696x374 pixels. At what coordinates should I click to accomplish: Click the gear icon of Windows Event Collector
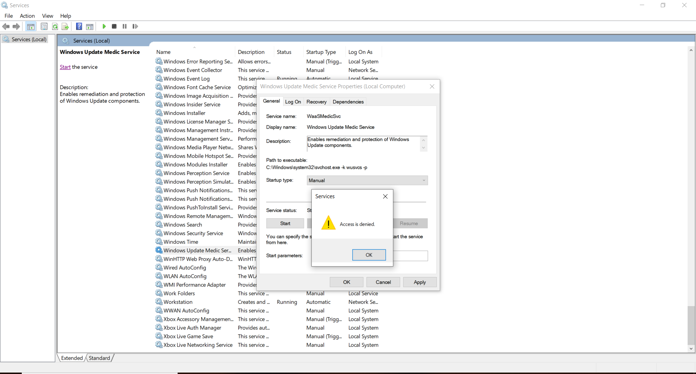coord(159,70)
